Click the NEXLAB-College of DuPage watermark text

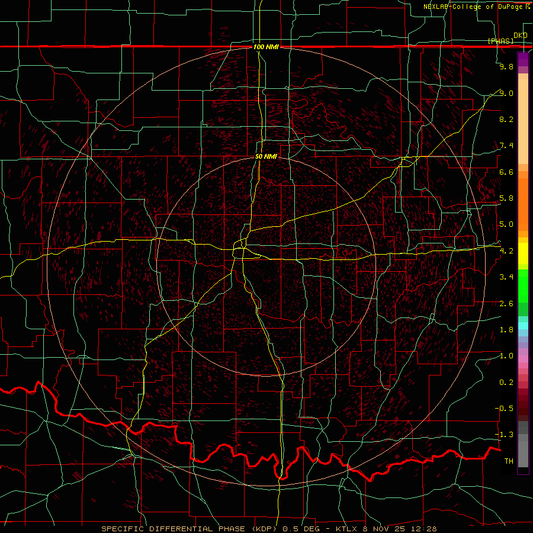pyautogui.click(x=474, y=7)
